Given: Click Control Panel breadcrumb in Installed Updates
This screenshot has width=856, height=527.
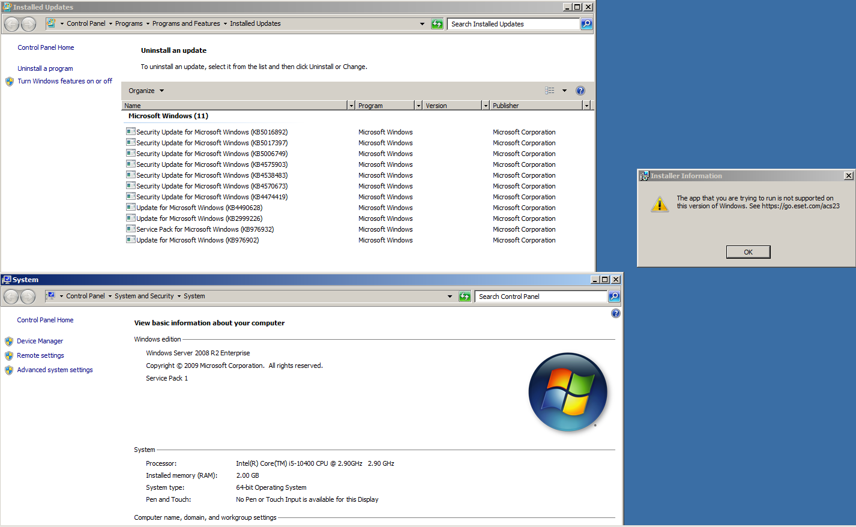Looking at the screenshot, I should 86,24.
